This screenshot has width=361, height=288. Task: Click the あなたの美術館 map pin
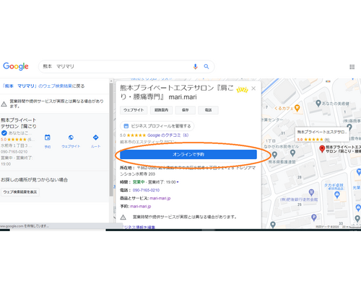click(318, 104)
